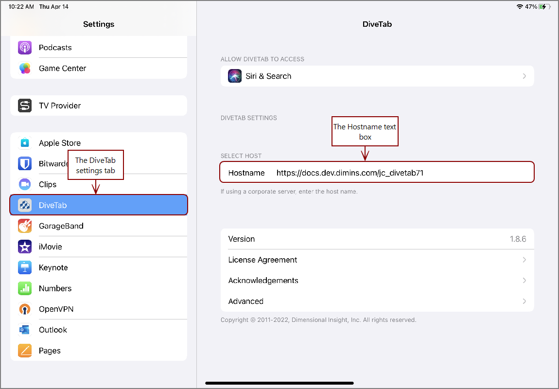
Task: Open the Podcasts settings icon
Action: (x=25, y=47)
